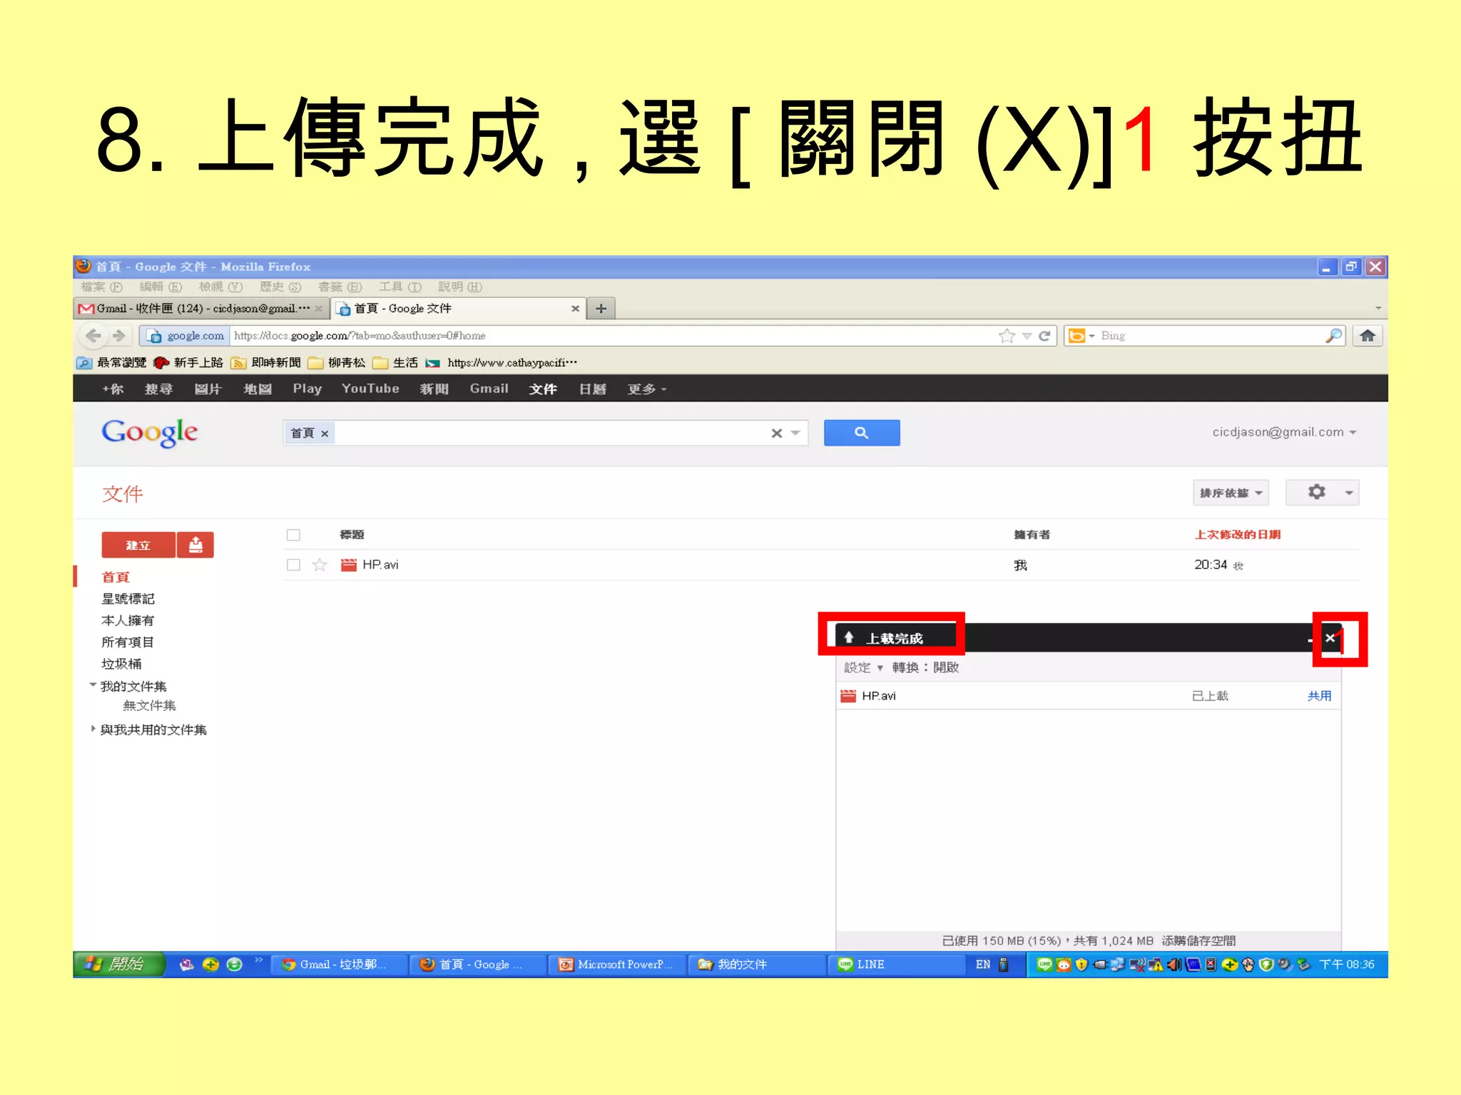Screen dimensions: 1461x1095
Task: Click the bookmark star in address bar
Action: pyautogui.click(x=1007, y=336)
